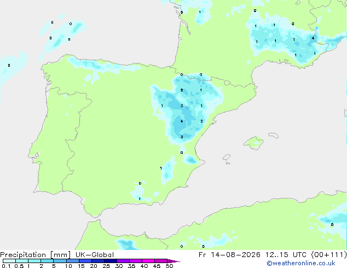Click the 'UK-Global' model name
347x268 pixels.
pyautogui.click(x=95, y=255)
